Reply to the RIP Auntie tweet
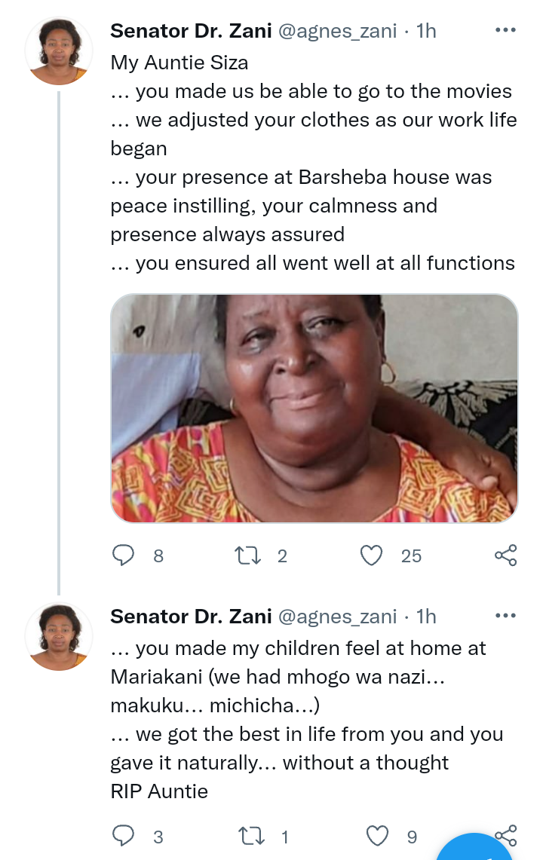This screenshot has height=860, width=543. coord(123,836)
